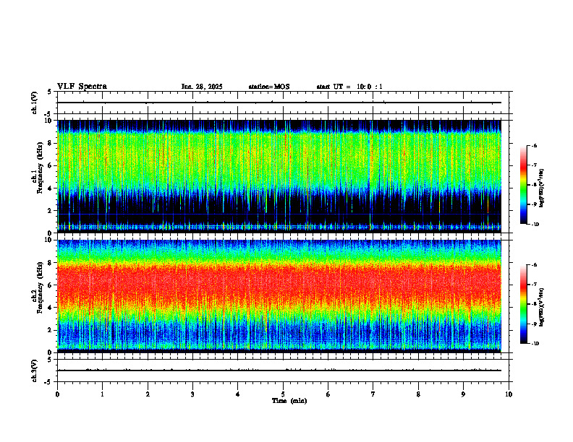Click the "10" tick on the Time axis
Viewport: 573px width, 442px height.
[x=509, y=394]
